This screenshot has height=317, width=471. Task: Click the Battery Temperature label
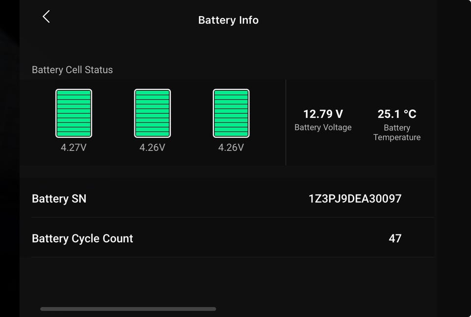tap(396, 132)
